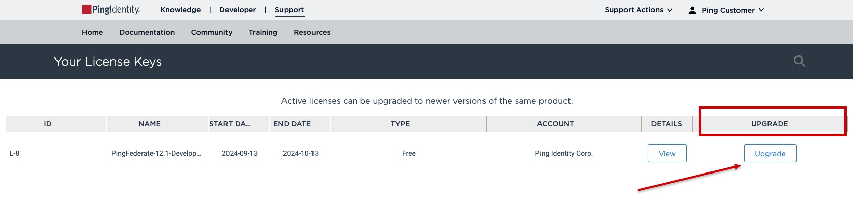Expand the Support Actions dropdown
This screenshot has width=853, height=202.
pyautogui.click(x=639, y=10)
